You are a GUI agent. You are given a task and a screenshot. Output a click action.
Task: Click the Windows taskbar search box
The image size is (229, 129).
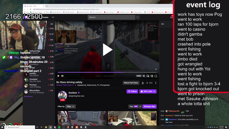(x=20, y=127)
